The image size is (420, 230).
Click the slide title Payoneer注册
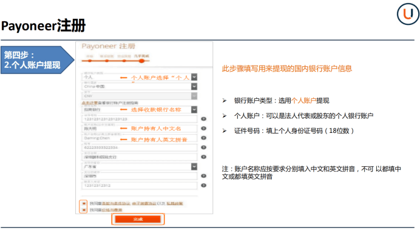43,25
